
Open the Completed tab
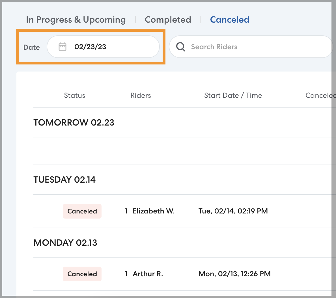168,20
